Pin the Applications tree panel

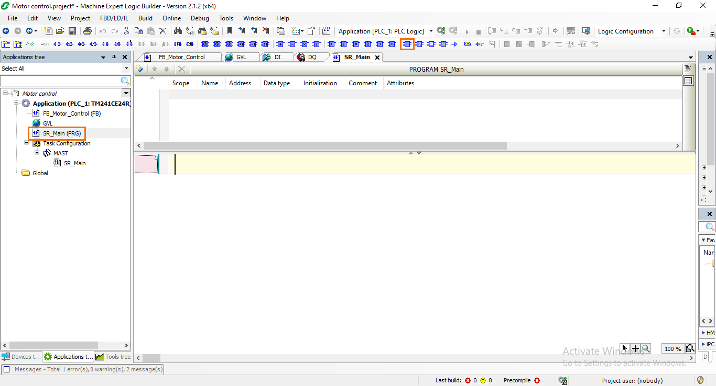pyautogui.click(x=114, y=57)
